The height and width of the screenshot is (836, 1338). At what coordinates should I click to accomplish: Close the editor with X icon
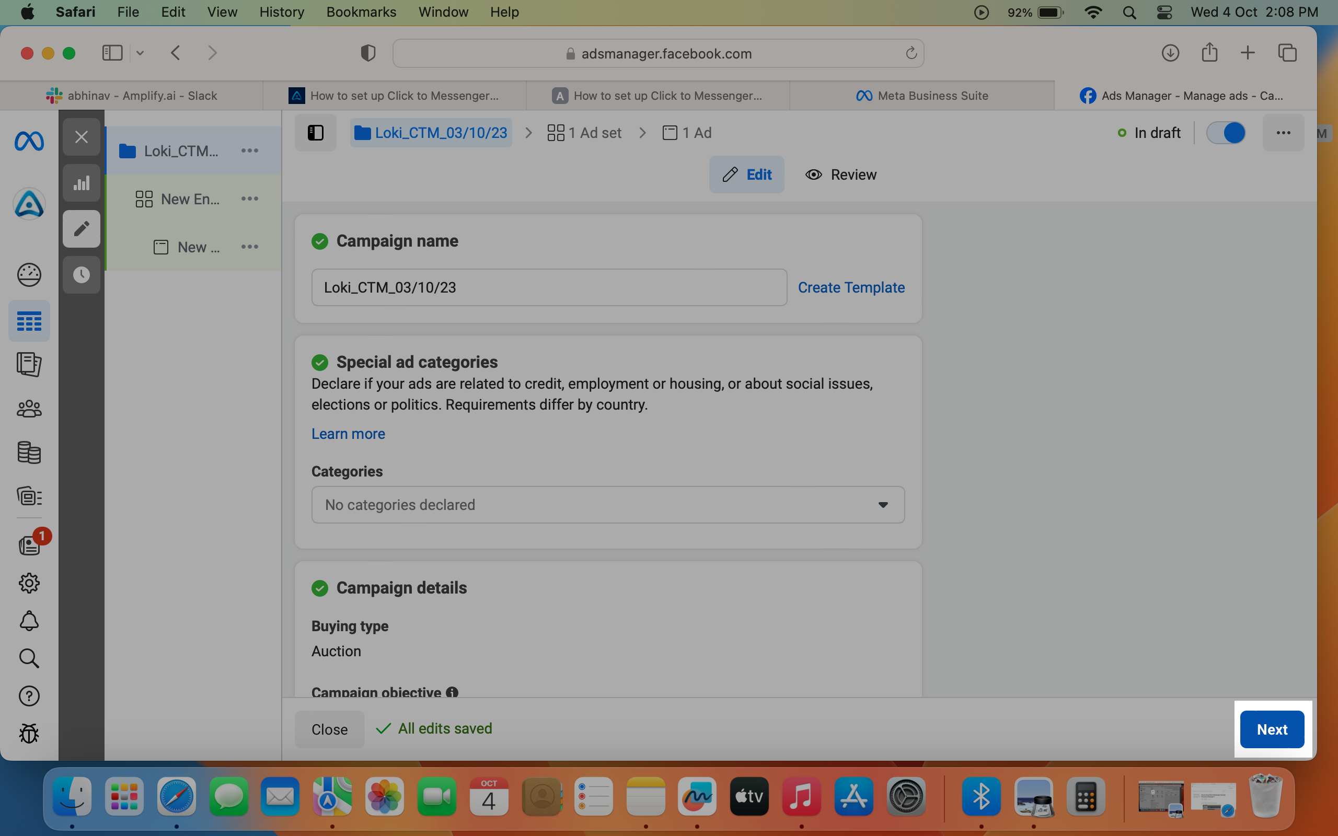(82, 136)
